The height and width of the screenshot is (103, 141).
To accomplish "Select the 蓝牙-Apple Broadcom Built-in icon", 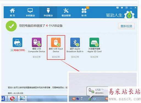I will pyautogui.click(x=75, y=42).
